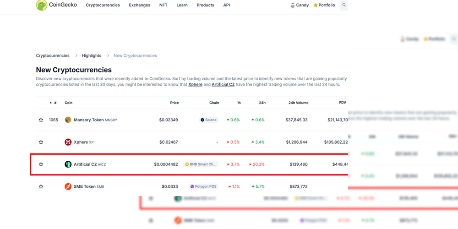Click Xphere volume $1,206,944
The width and height of the screenshot is (458, 229).
[297, 142]
